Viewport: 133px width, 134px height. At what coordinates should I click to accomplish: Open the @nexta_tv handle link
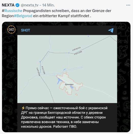[30, 5]
